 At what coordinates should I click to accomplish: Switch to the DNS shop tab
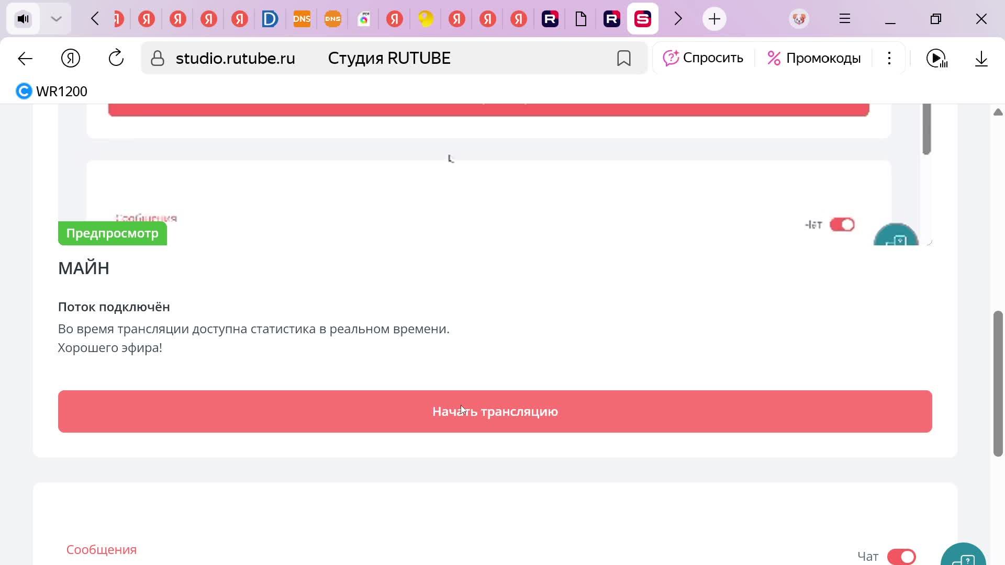301,19
